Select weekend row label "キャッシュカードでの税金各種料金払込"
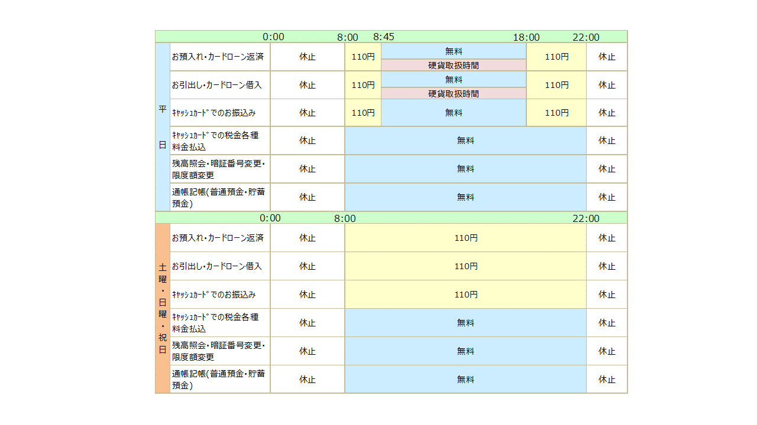The height and width of the screenshot is (425, 757). pyautogui.click(x=220, y=323)
